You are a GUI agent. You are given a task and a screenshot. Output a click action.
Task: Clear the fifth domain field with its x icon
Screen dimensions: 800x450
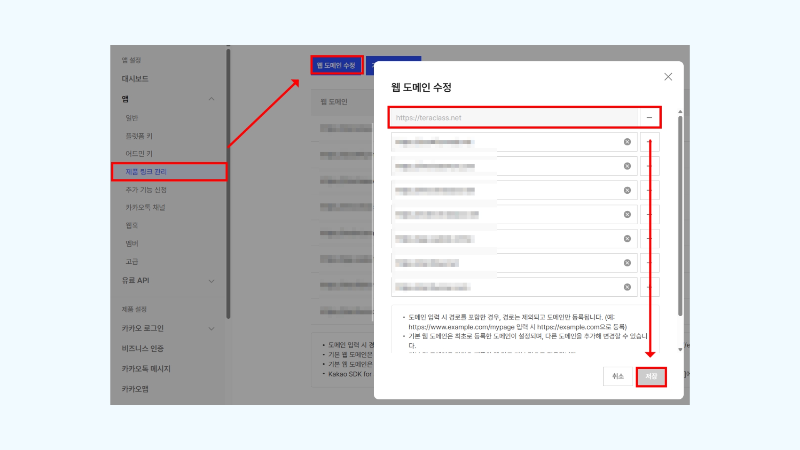pos(627,215)
